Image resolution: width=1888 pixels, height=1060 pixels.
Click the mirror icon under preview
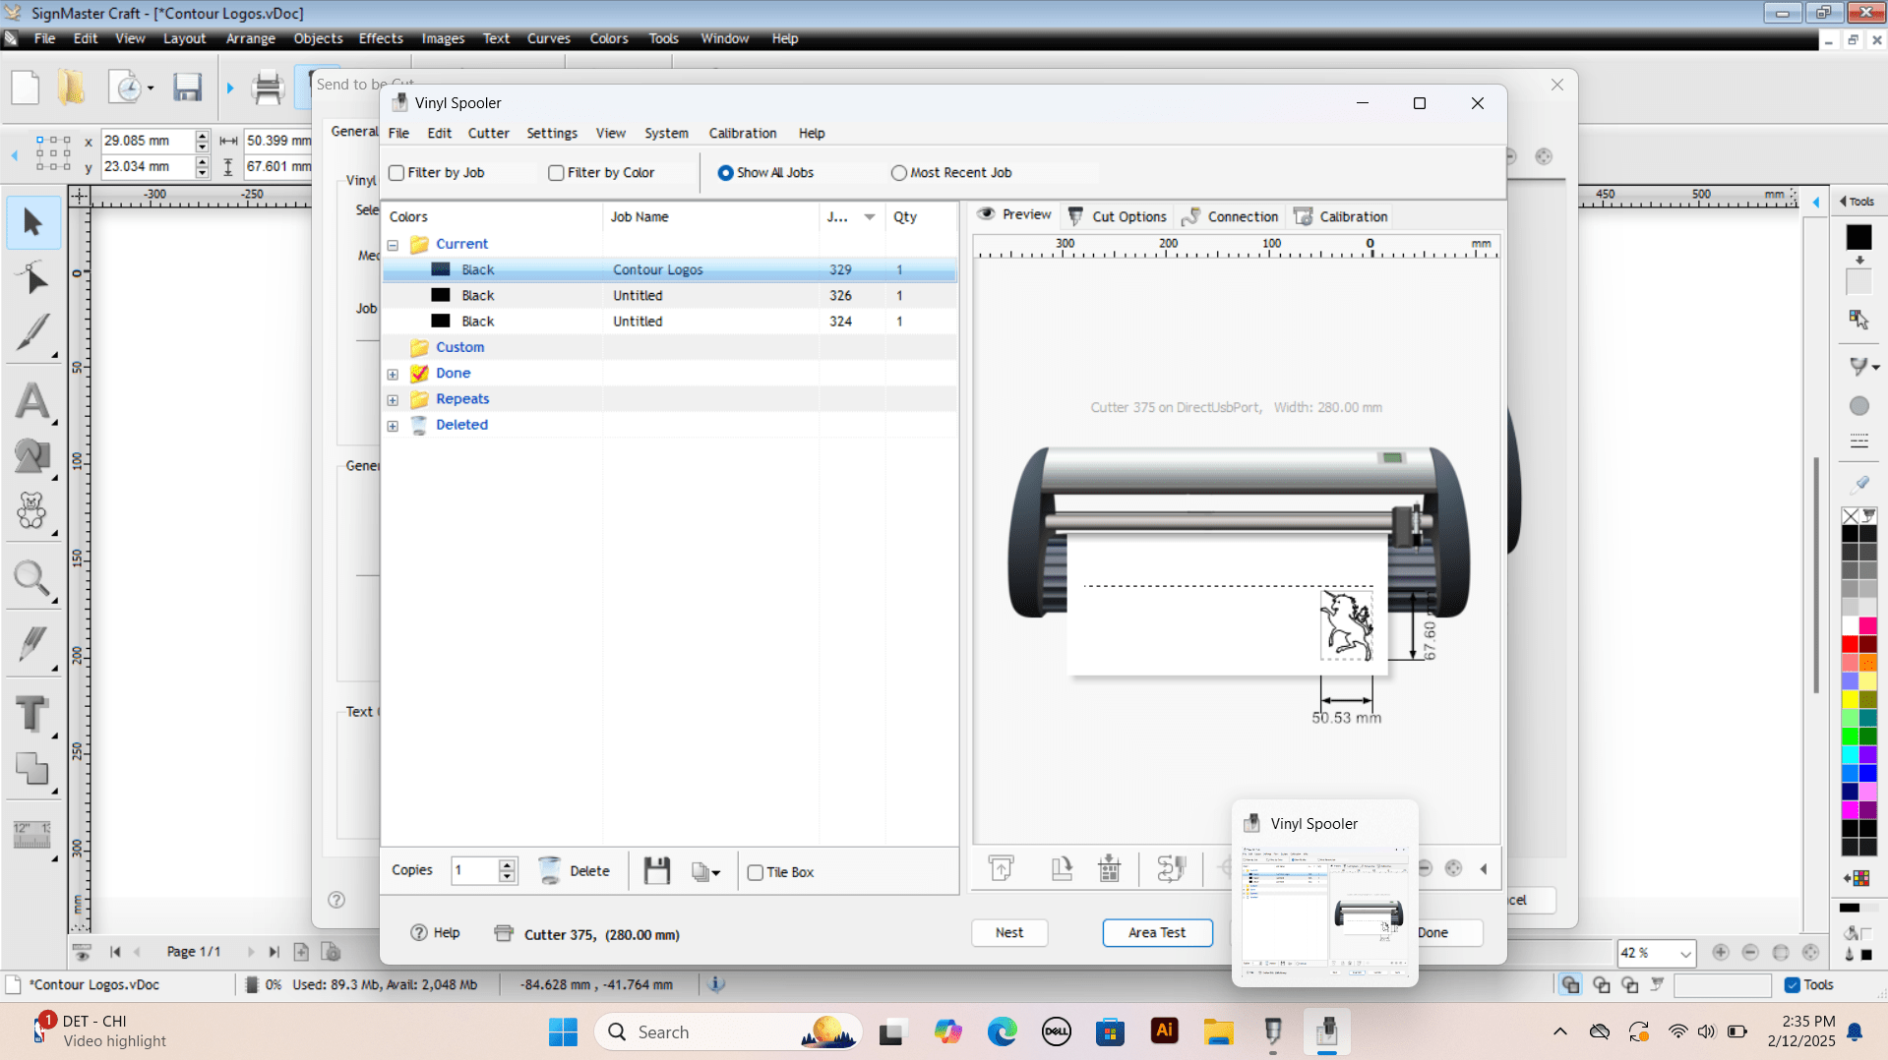point(1172,868)
